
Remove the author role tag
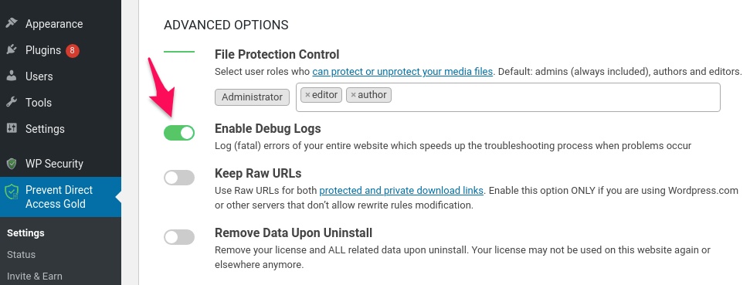pyautogui.click(x=353, y=95)
